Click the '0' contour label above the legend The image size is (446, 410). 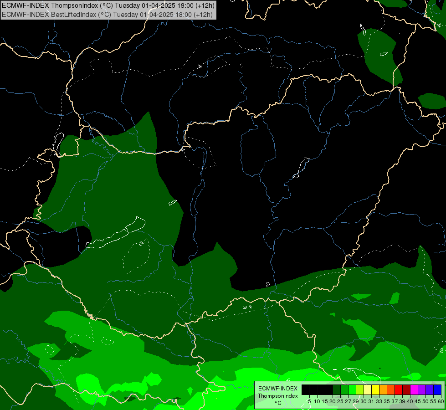point(349,370)
